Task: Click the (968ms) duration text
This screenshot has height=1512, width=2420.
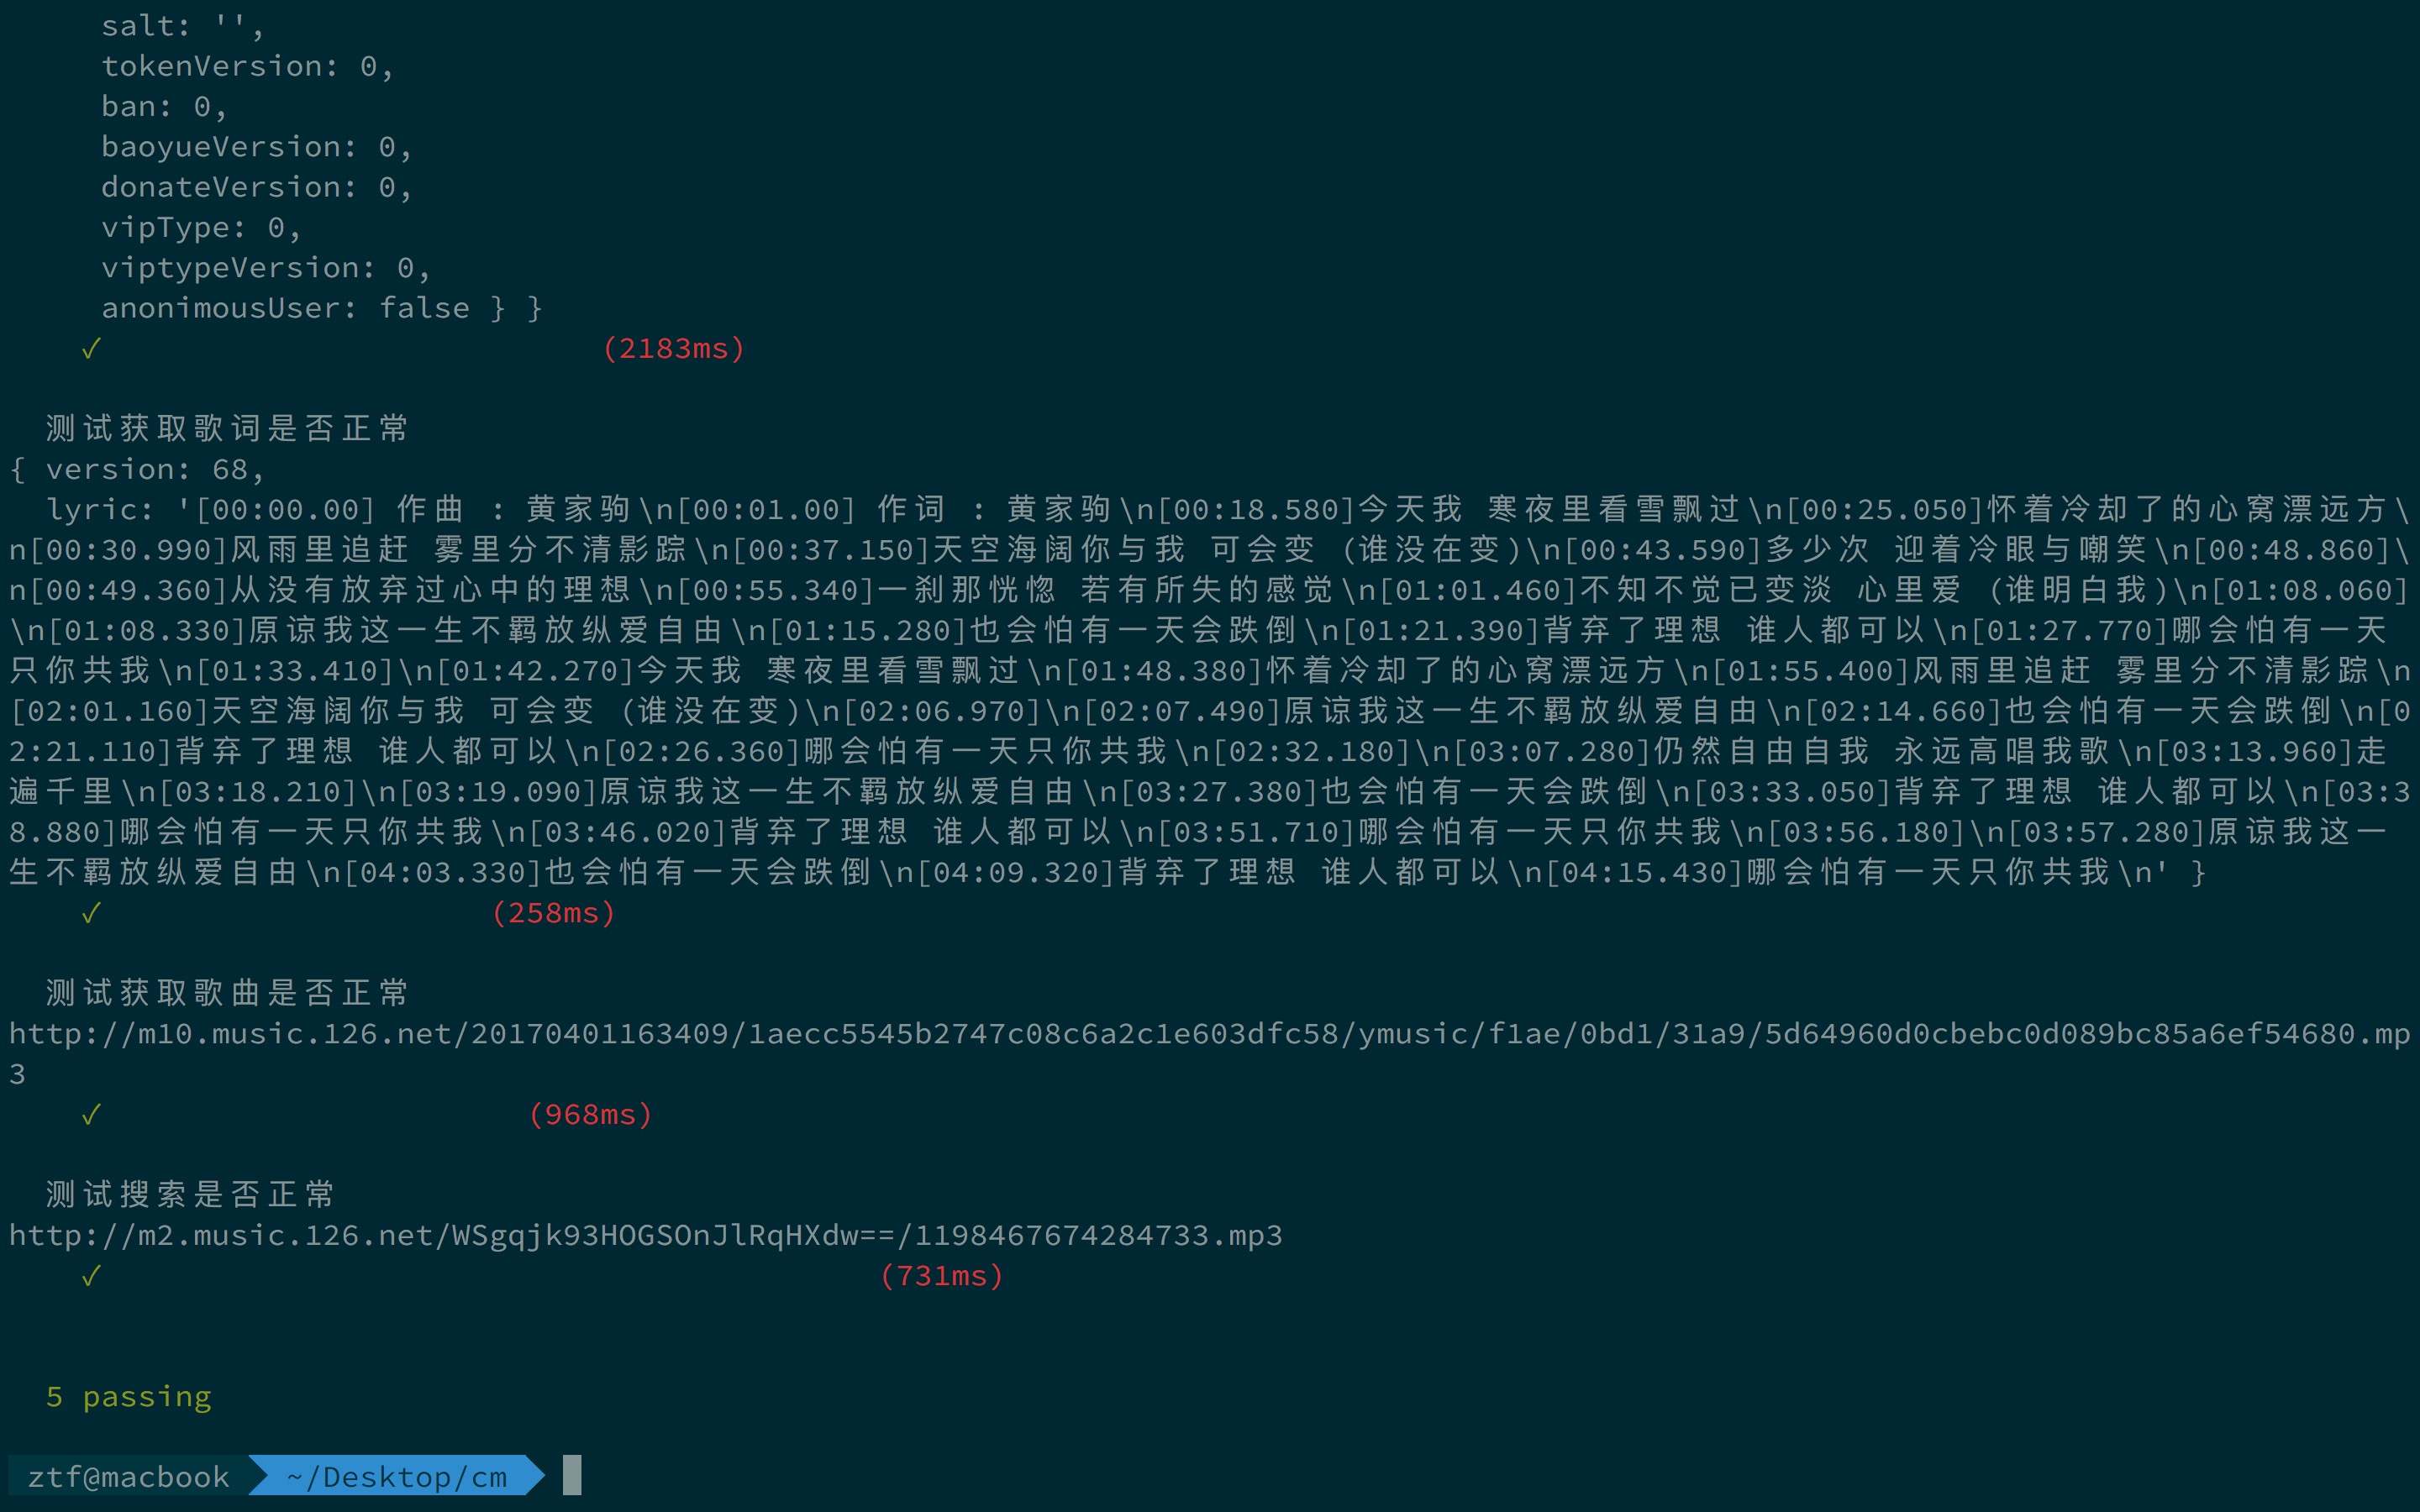Action: coord(590,1114)
